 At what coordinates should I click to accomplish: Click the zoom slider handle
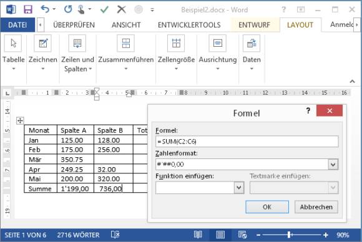click(289, 235)
